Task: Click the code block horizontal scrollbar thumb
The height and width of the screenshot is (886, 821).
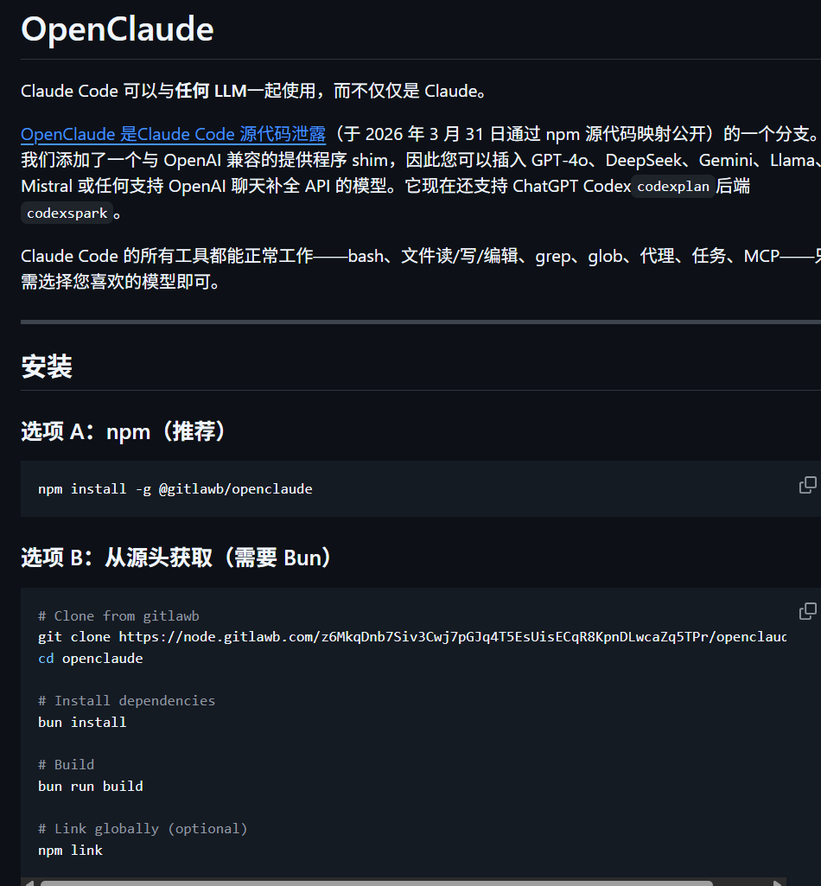Action: click(376, 883)
